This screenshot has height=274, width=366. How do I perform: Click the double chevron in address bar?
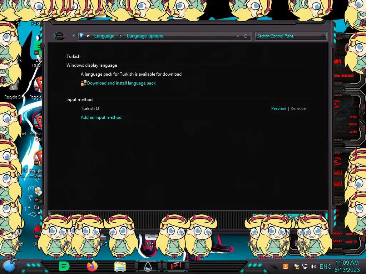tap(88, 36)
